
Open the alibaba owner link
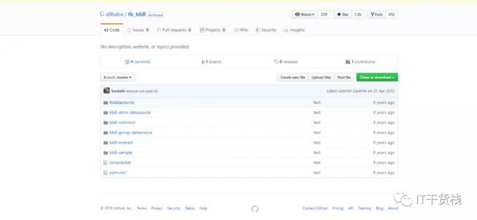coord(114,14)
